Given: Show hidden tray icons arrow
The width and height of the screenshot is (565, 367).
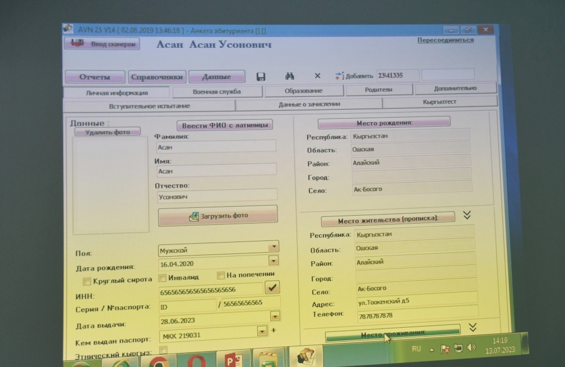Looking at the screenshot, I should point(432,350).
